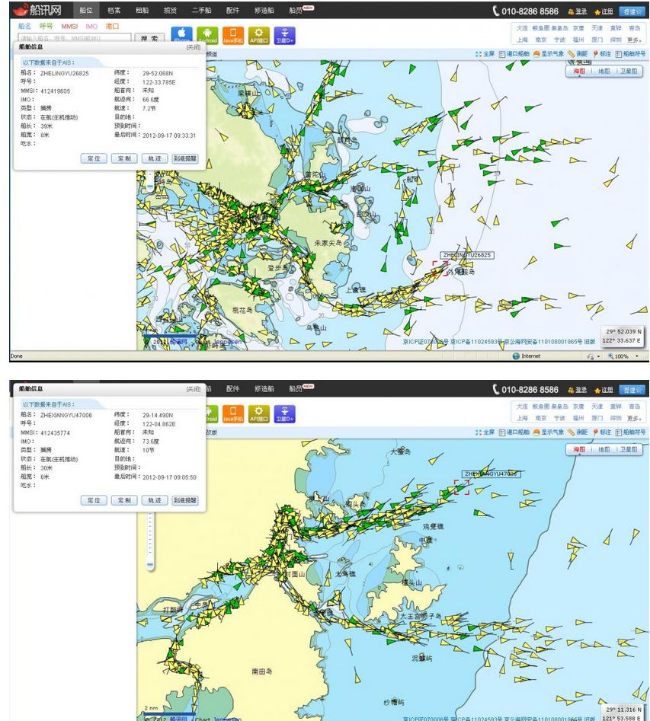Open the iPhone app icon, ZHELINGYU26825 screenshot

click(181, 34)
